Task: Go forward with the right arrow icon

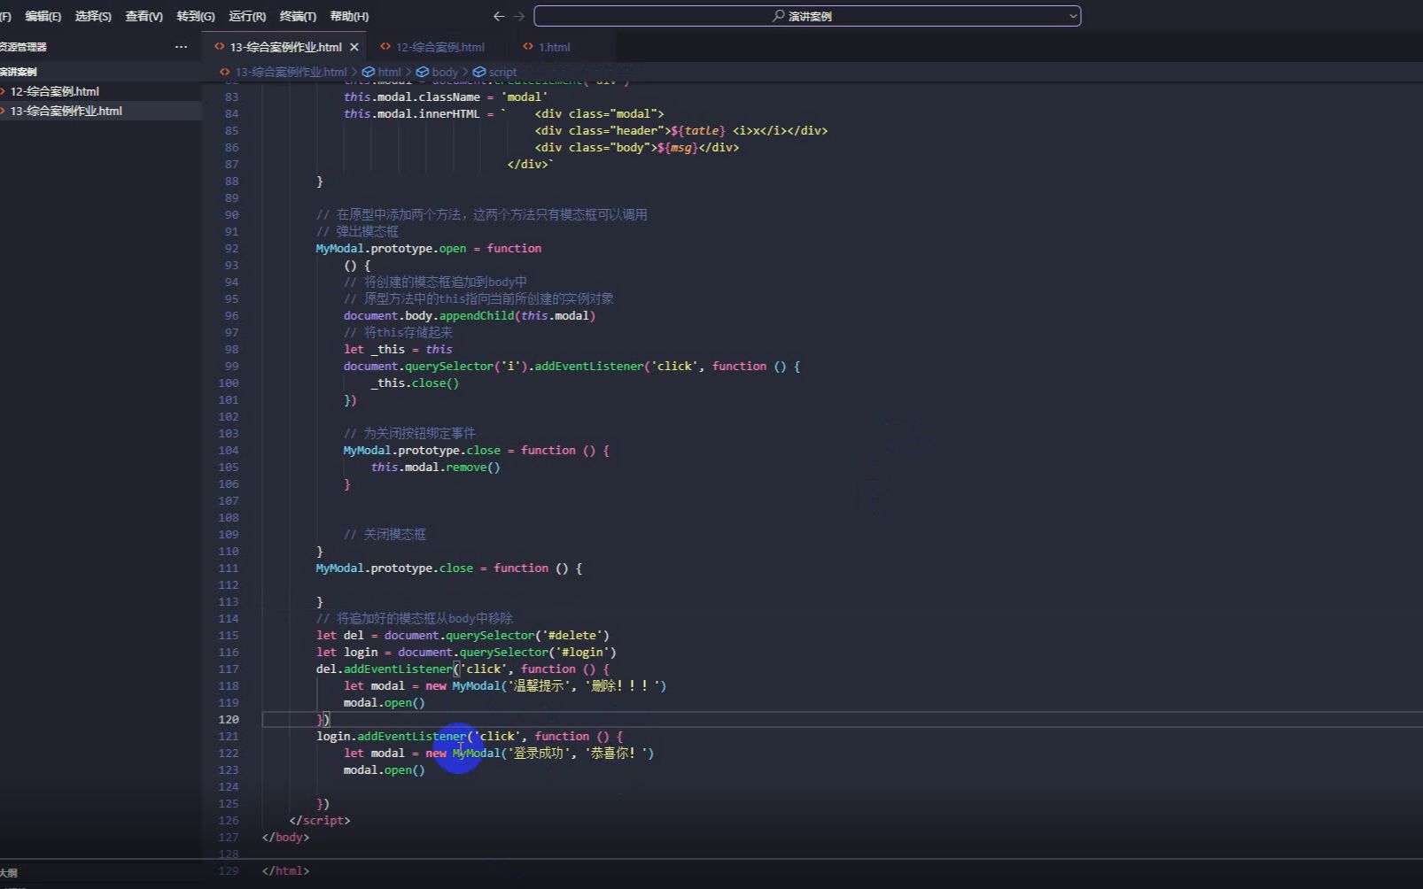Action: tap(519, 16)
